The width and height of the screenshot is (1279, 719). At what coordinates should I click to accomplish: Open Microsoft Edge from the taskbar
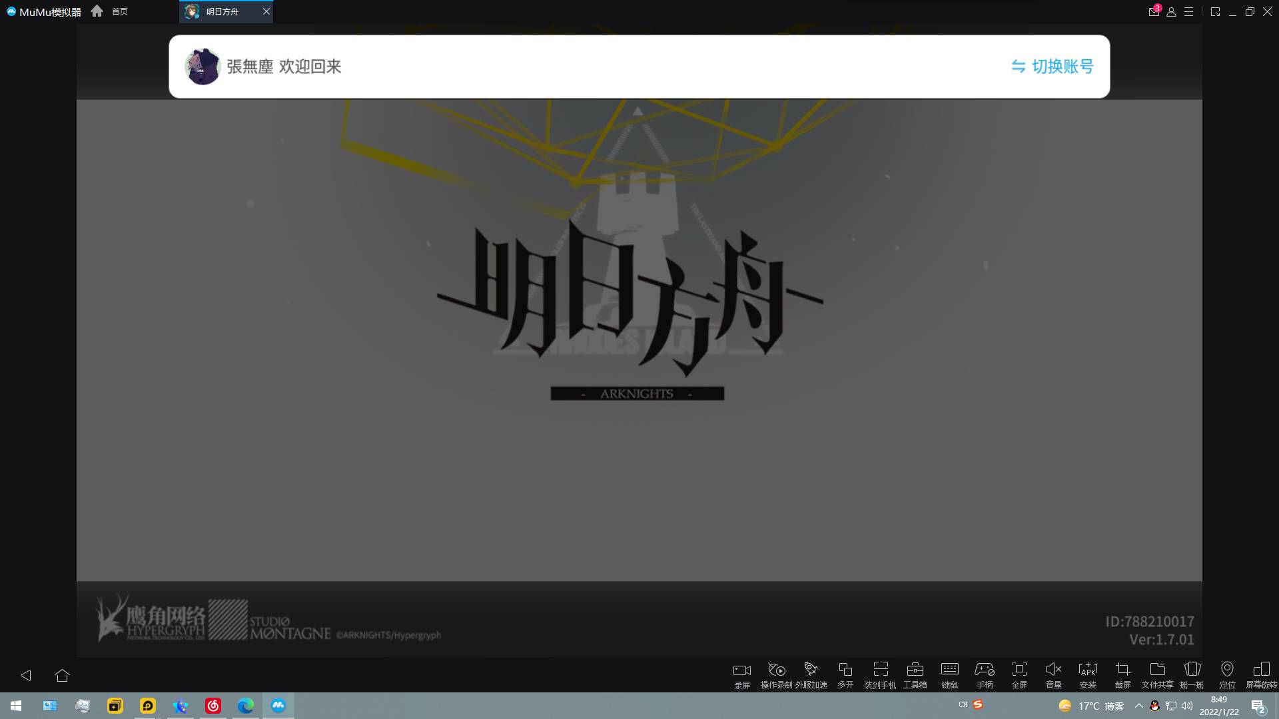click(x=245, y=706)
